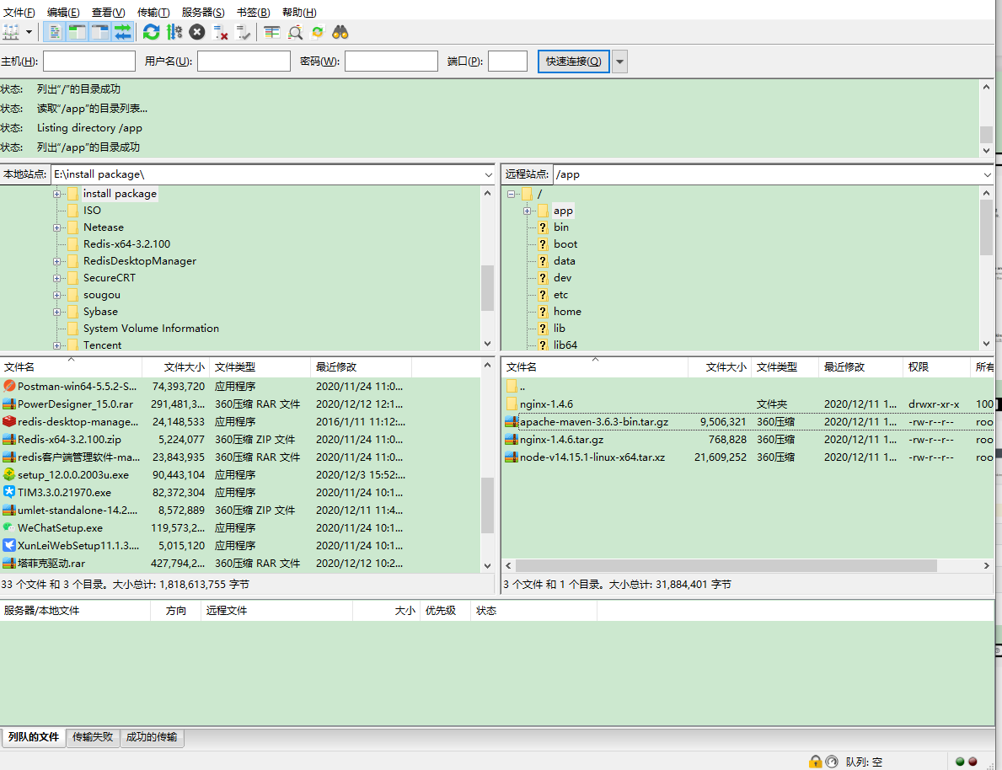
Task: Open the directory listing filters dialog
Action: click(x=271, y=32)
